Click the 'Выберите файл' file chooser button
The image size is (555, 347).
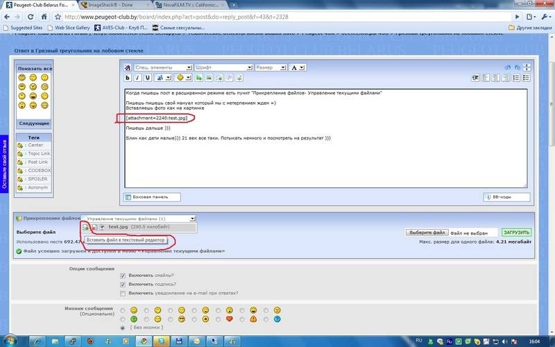pyautogui.click(x=427, y=232)
